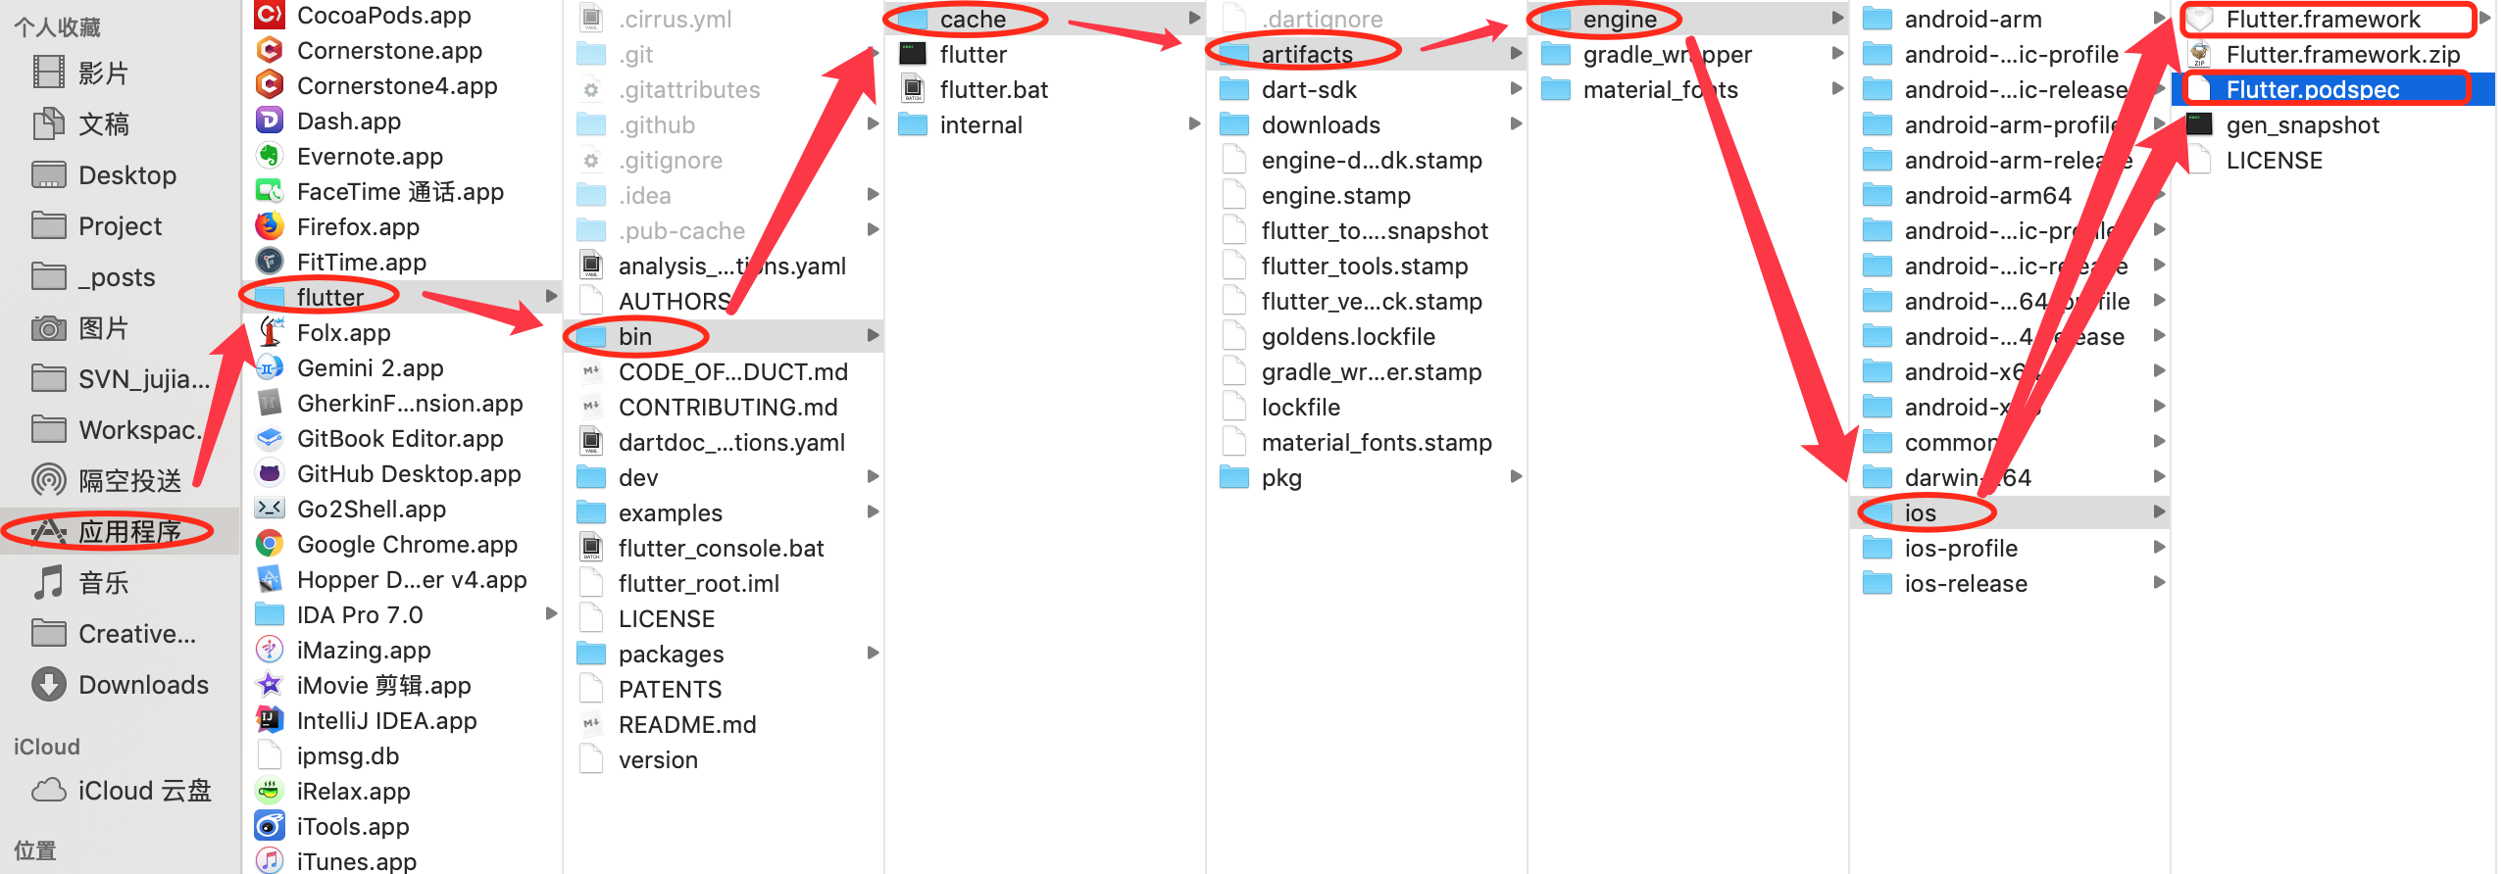2504x874 pixels.
Task: Select the GitBook Editor.app icon
Action: (x=270, y=438)
